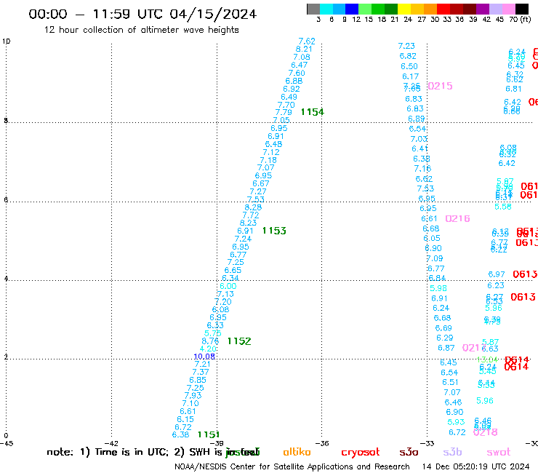This screenshot has width=538, height=473.
Task: Click the pink 70 ft legend swatch
Action: pos(508,9)
